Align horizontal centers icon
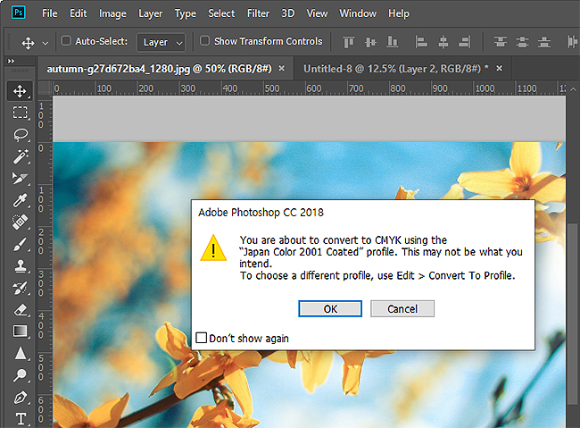This screenshot has height=428, width=580. pyautogui.click(x=443, y=42)
